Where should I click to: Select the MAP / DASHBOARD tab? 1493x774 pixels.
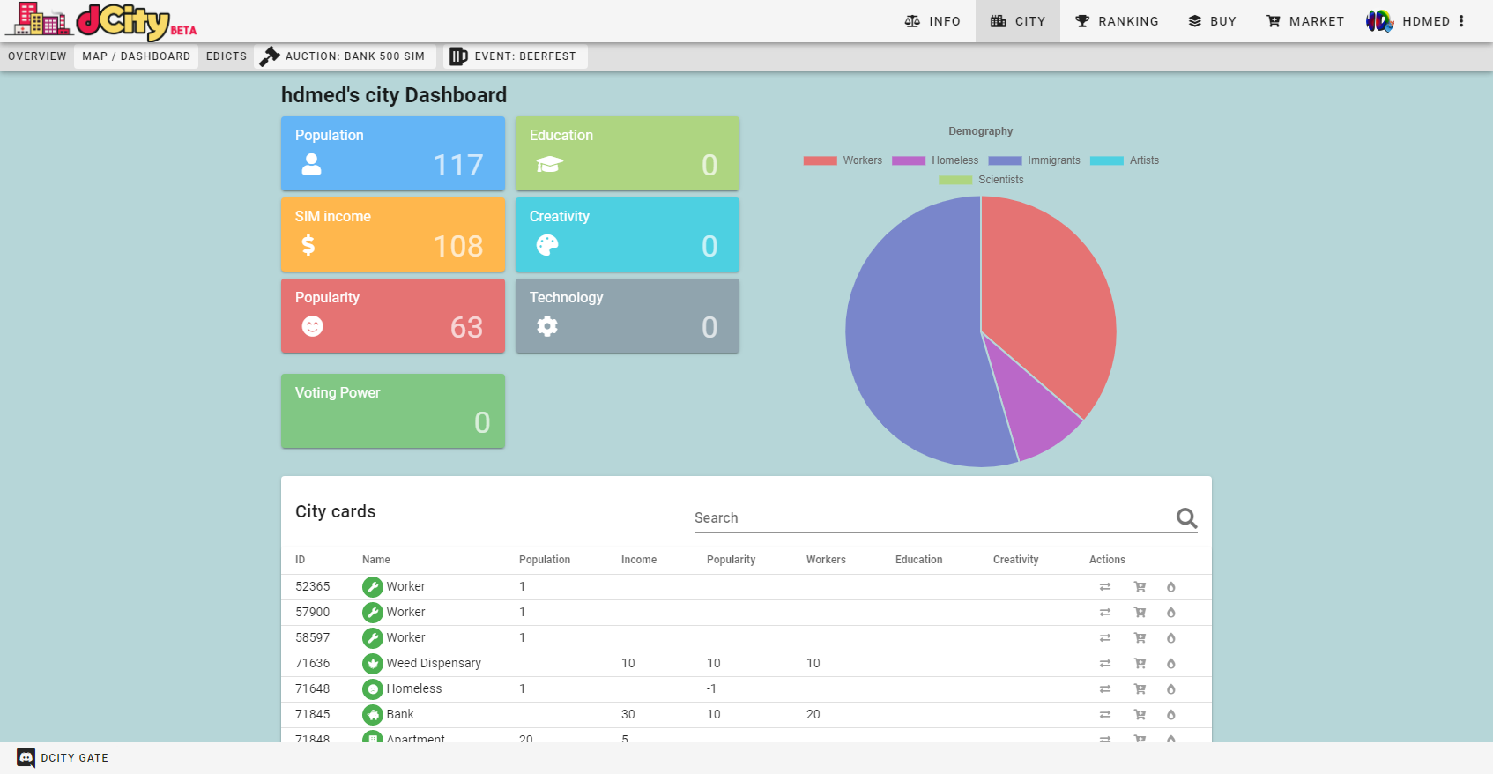(x=137, y=56)
